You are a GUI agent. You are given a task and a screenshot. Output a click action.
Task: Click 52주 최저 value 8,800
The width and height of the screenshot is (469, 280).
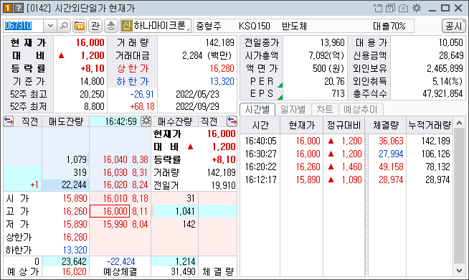pos(94,106)
